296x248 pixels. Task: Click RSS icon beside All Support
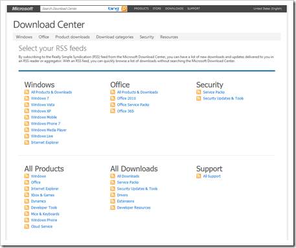click(x=199, y=176)
